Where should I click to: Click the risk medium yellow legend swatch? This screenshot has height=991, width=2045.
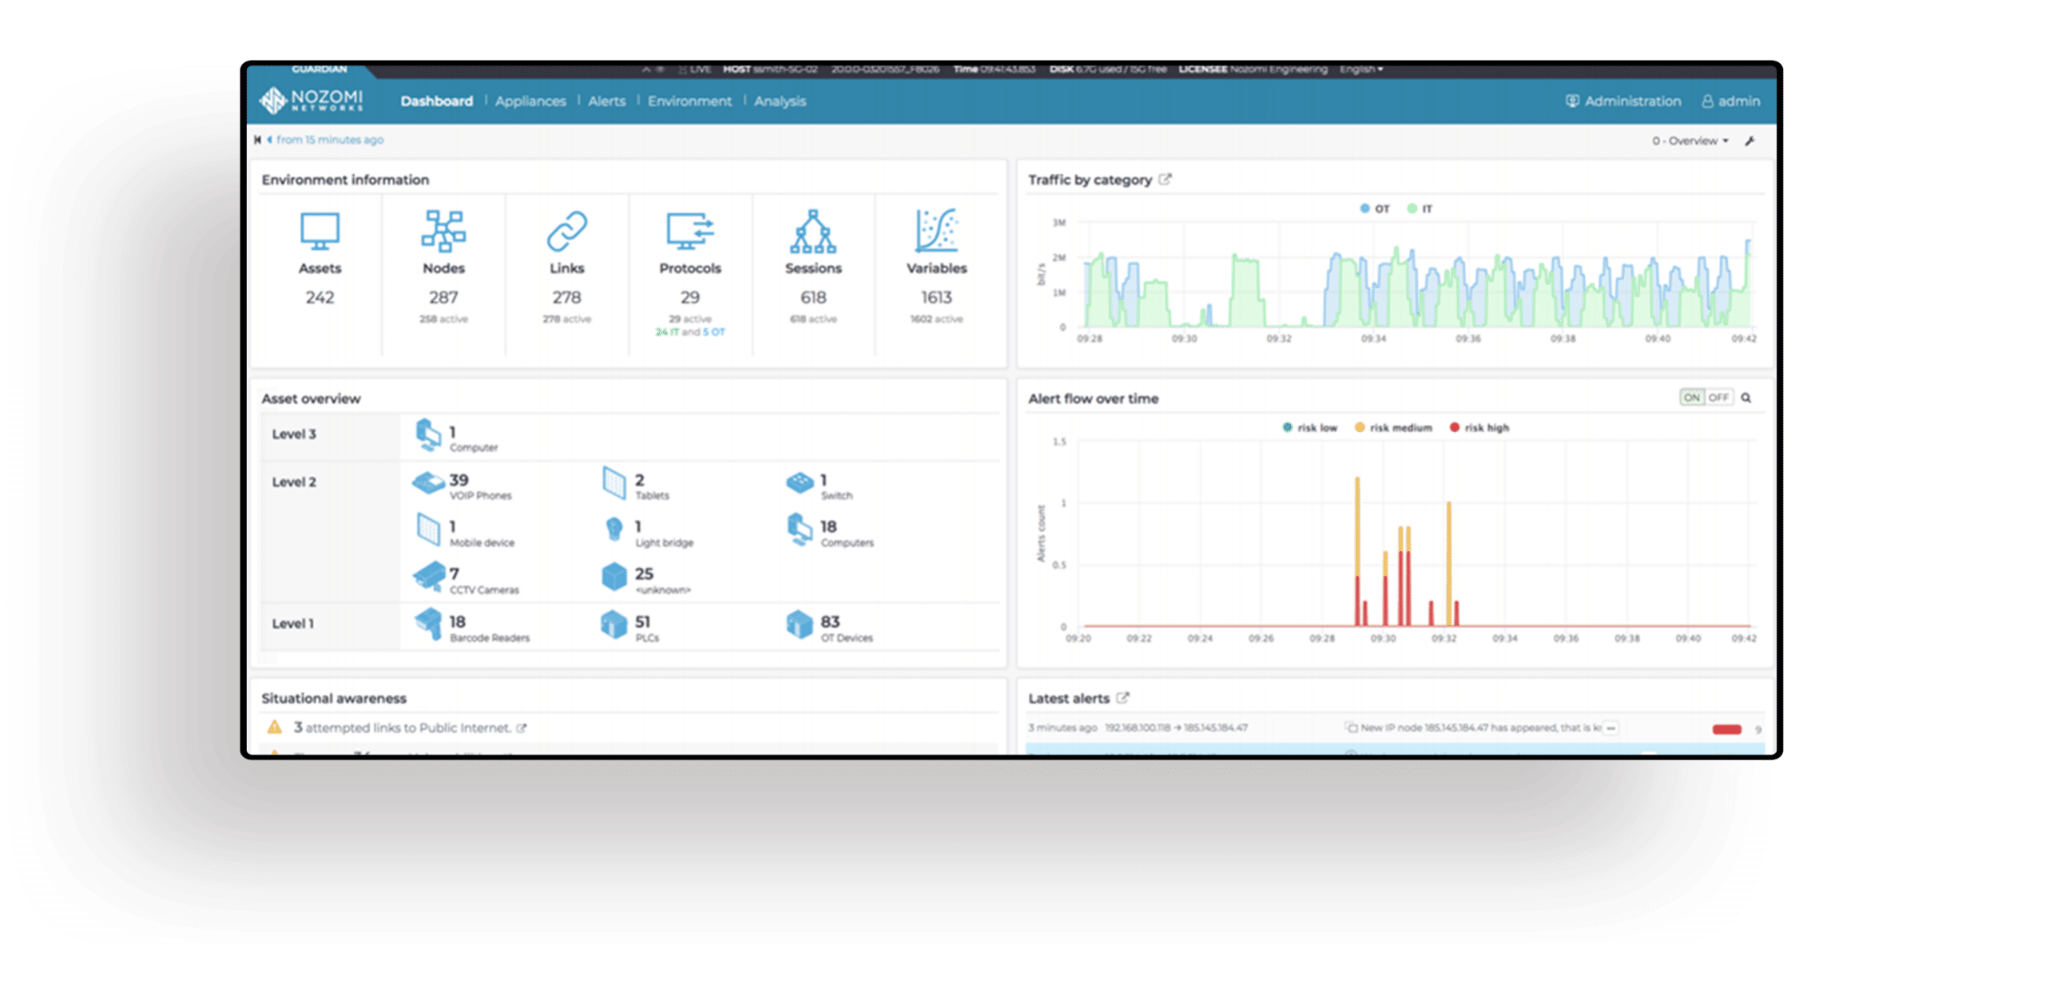click(1360, 428)
